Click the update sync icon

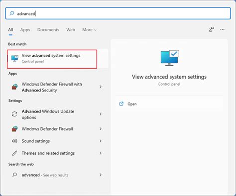point(14,114)
